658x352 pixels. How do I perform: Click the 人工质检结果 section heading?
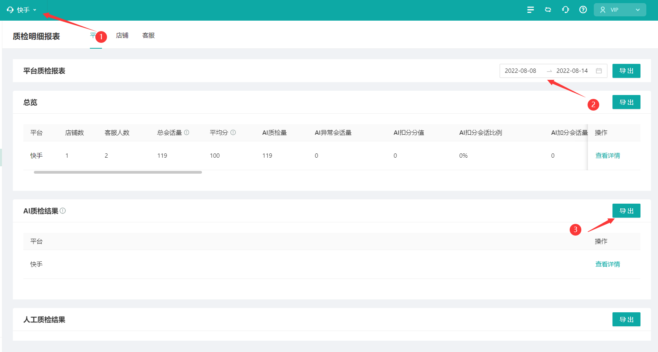click(x=44, y=320)
